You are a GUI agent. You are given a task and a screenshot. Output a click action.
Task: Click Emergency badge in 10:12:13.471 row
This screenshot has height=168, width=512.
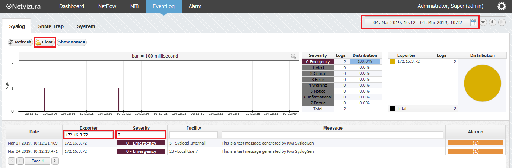pyautogui.click(x=141, y=151)
